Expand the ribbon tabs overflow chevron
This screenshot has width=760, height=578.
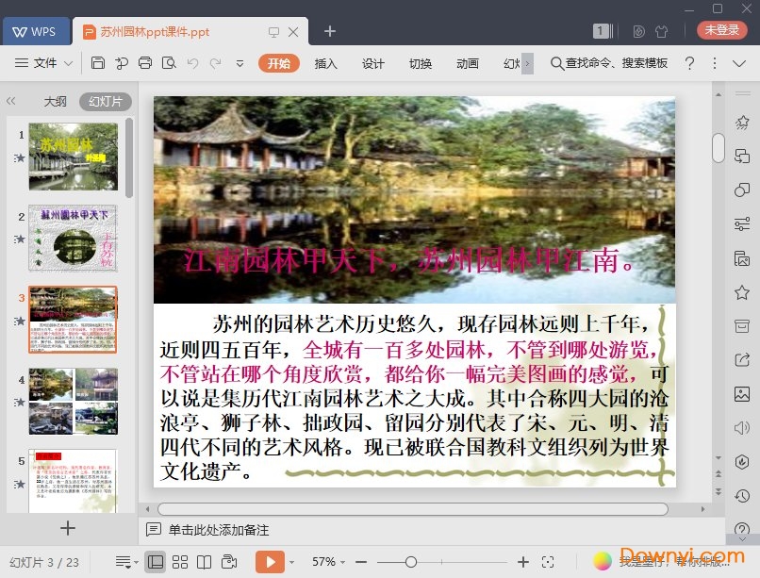528,63
